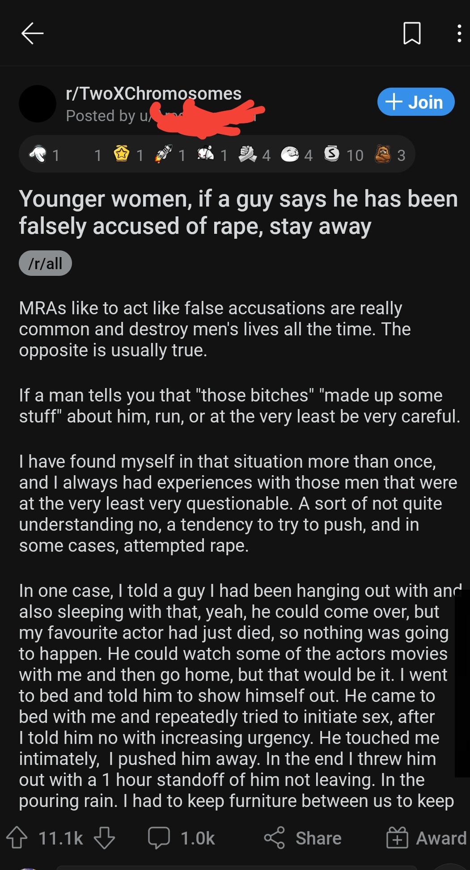Tap the /r/all flair tag

coord(45,263)
